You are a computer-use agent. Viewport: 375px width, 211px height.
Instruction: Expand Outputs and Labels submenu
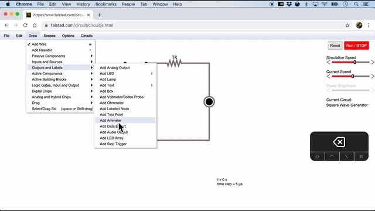click(x=60, y=68)
